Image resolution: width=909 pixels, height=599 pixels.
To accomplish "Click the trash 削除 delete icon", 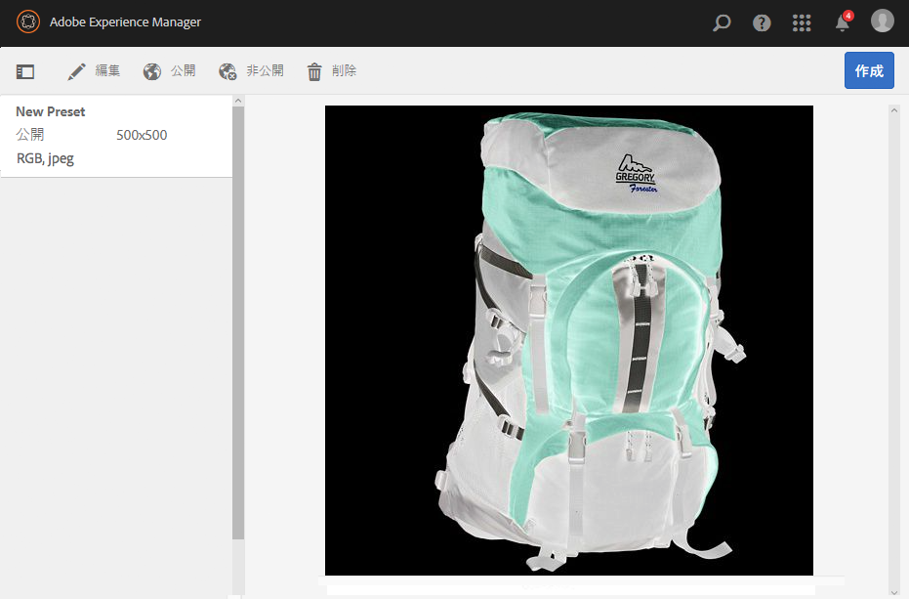I will point(314,72).
